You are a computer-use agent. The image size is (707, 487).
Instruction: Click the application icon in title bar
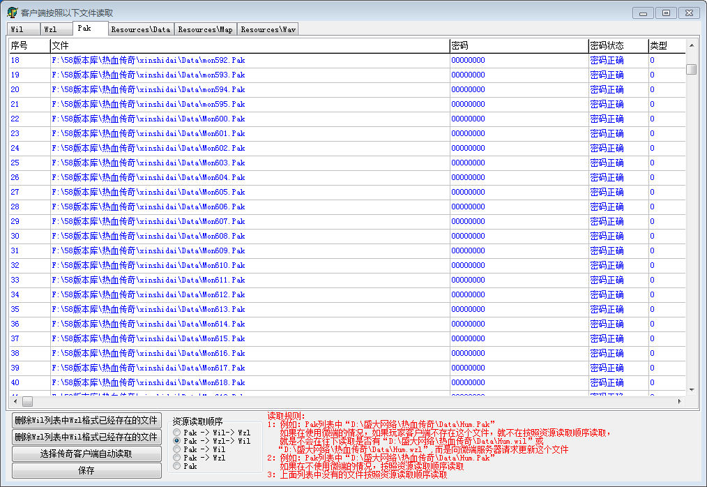12,13
